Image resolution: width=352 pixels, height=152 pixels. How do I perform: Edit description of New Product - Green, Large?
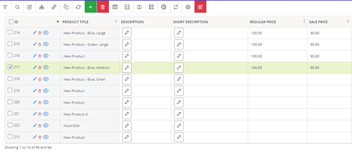click(127, 44)
